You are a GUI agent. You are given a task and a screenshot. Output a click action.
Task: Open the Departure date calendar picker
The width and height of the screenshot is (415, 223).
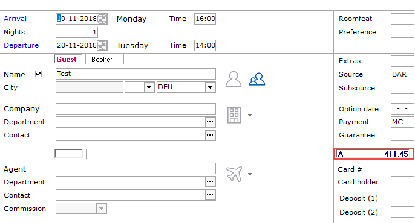102,45
